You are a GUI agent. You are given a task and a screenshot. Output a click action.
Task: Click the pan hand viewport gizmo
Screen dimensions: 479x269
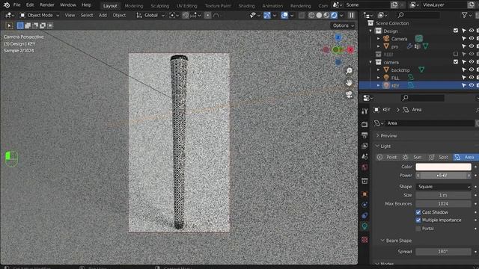click(x=349, y=83)
